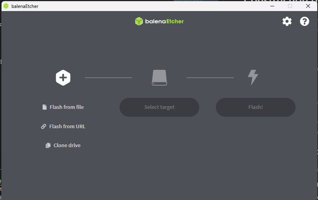Select the Clone drive text

pos(67,146)
